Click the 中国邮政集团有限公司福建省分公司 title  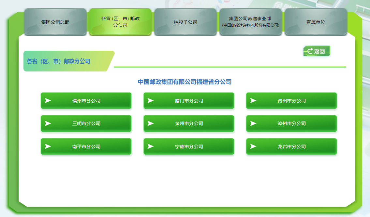click(185, 82)
